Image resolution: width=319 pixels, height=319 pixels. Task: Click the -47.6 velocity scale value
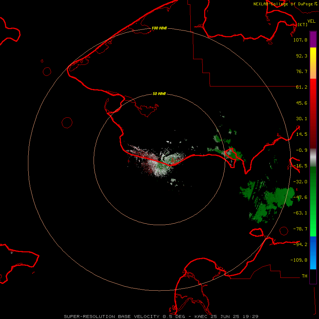(x=300, y=197)
